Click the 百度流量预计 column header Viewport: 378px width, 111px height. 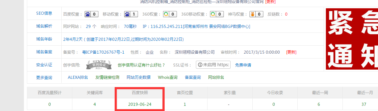[x=49, y=92]
